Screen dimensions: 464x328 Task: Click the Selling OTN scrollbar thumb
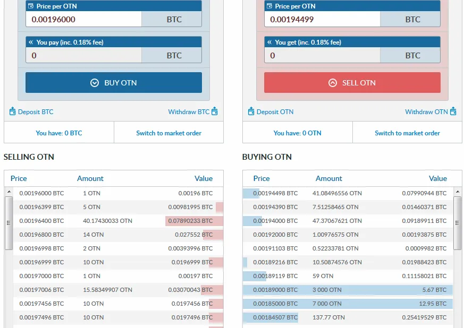coord(9,223)
